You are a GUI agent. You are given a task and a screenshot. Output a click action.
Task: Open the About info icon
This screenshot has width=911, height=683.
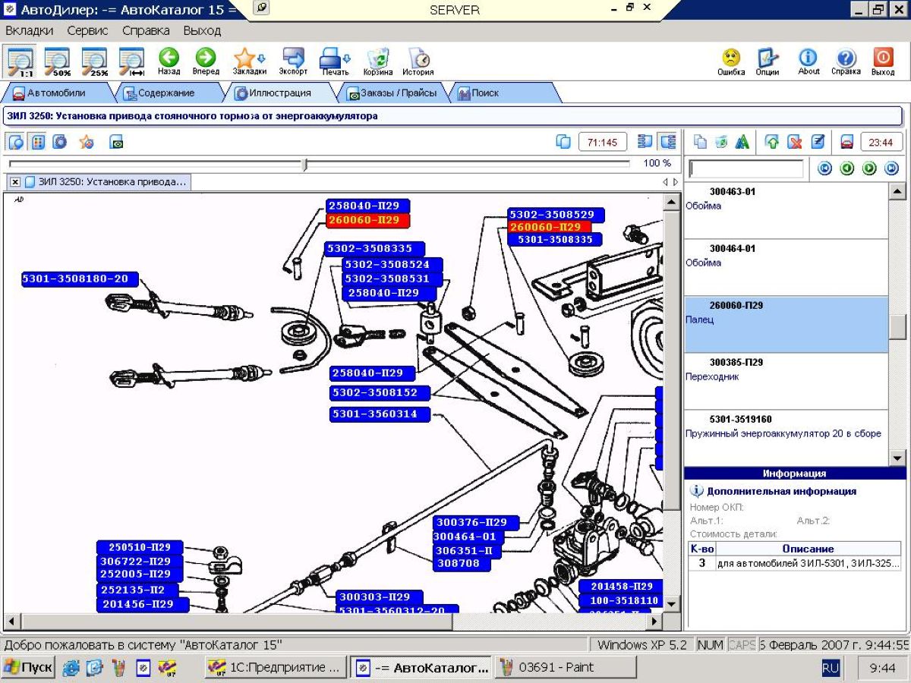[809, 61]
